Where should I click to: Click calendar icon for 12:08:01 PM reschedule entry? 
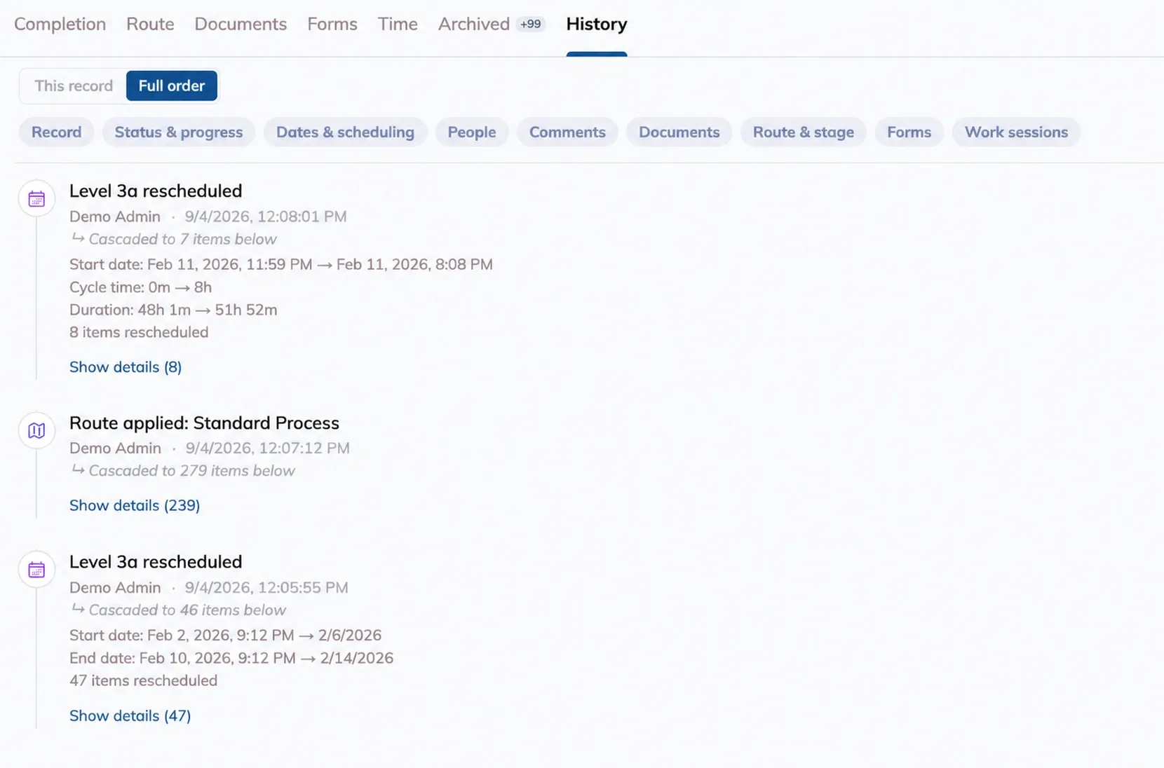36,199
